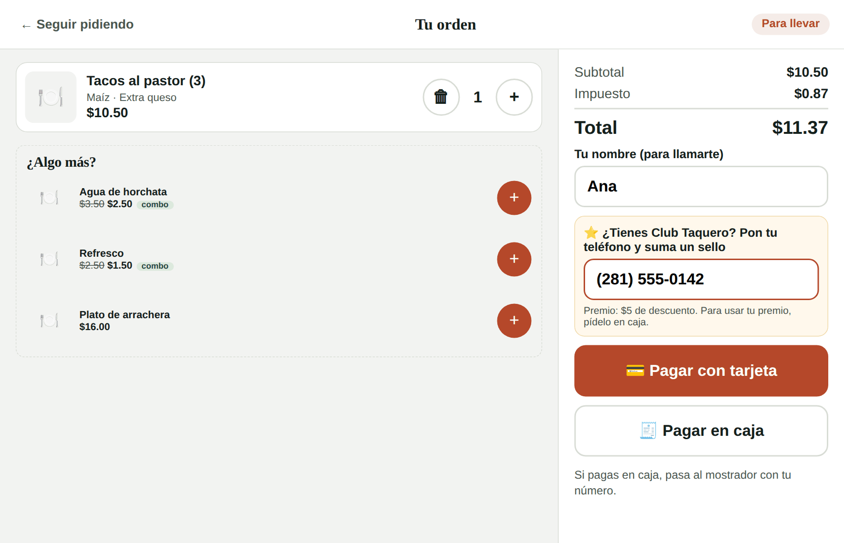The width and height of the screenshot is (844, 543).
Task: Add Plato de arrachera to order
Action: (514, 321)
